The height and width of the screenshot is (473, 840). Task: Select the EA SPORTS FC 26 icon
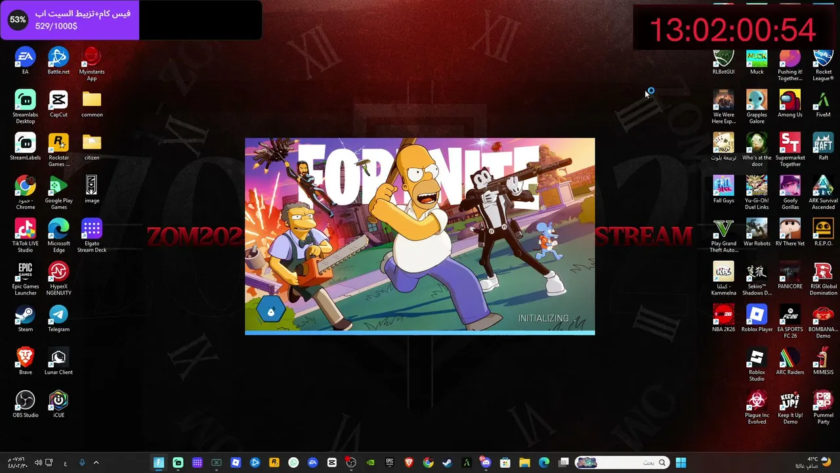tap(790, 321)
